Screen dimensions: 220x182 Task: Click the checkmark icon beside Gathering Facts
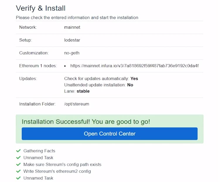point(18,151)
